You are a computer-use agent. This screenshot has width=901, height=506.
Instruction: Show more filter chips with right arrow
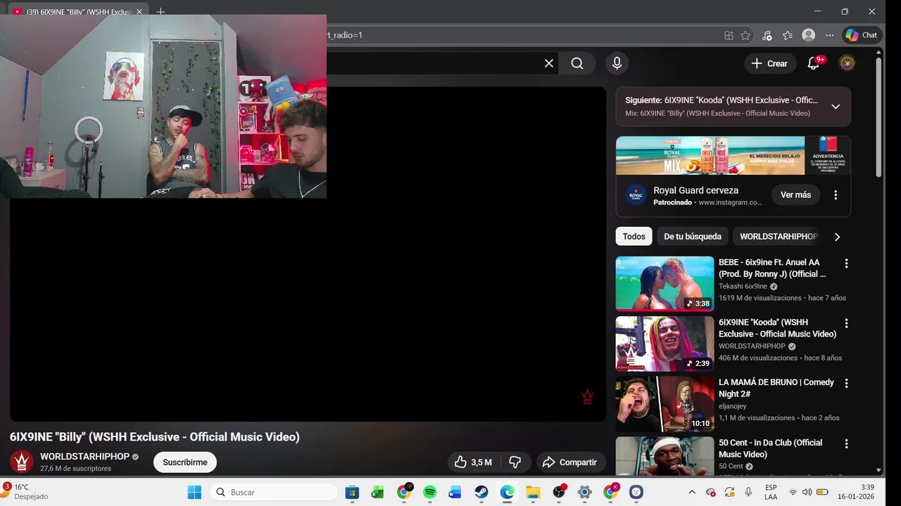(x=837, y=237)
